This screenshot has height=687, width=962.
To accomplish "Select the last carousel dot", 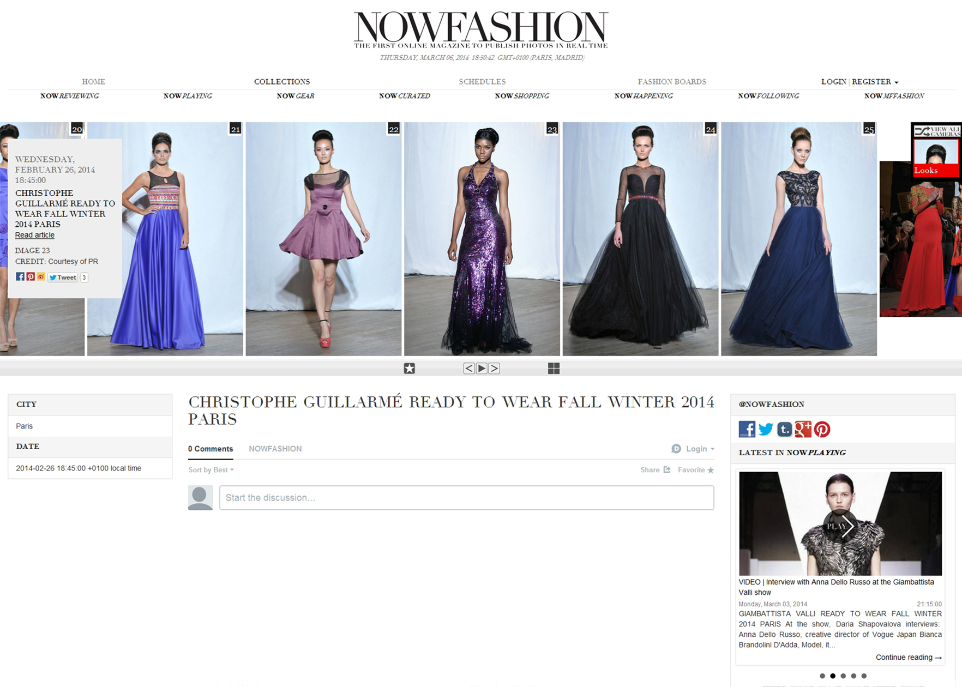I will point(864,676).
